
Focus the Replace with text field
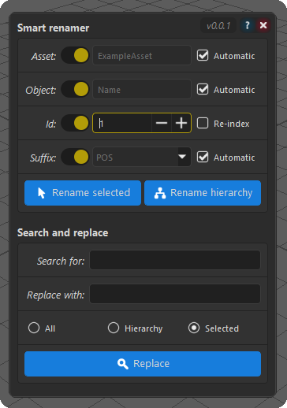click(175, 294)
